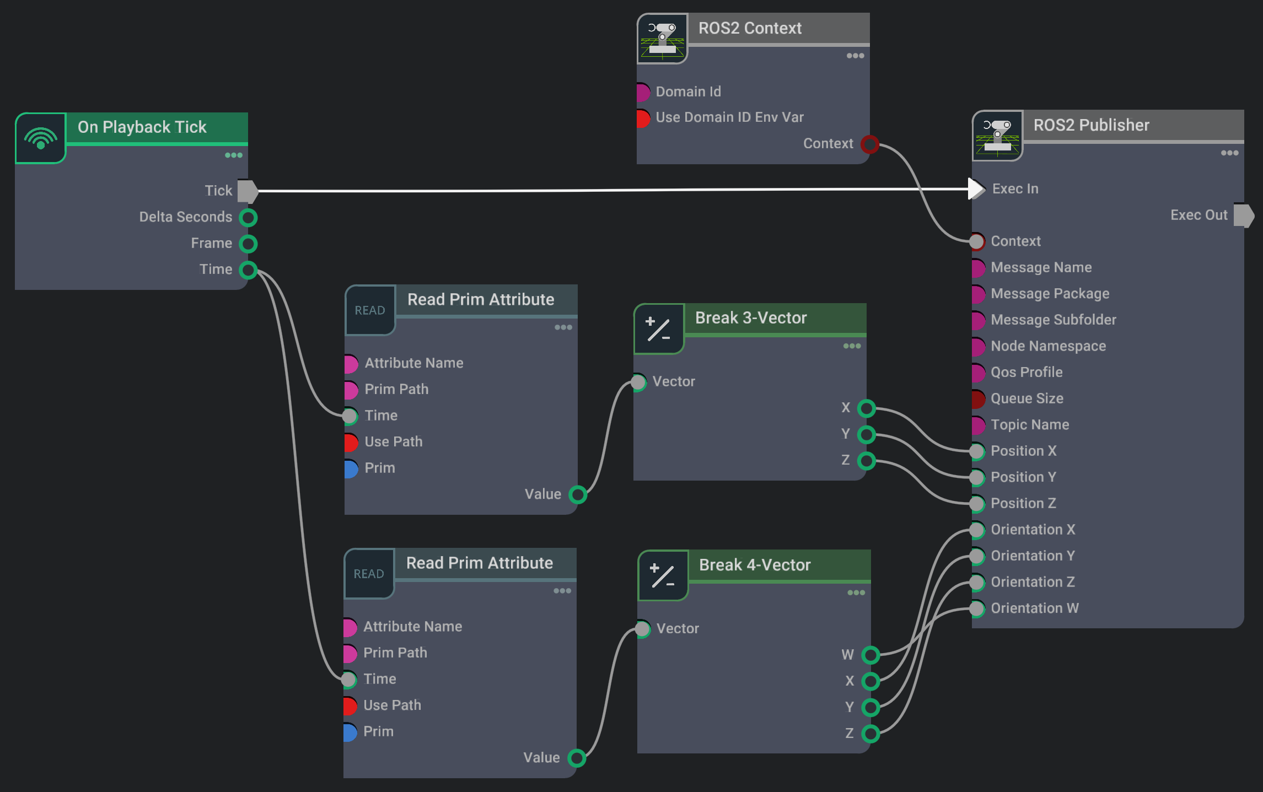Screen dimensions: 1263x792
Task: Click the W output port of Break 4-Vector
Action: [x=870, y=655]
